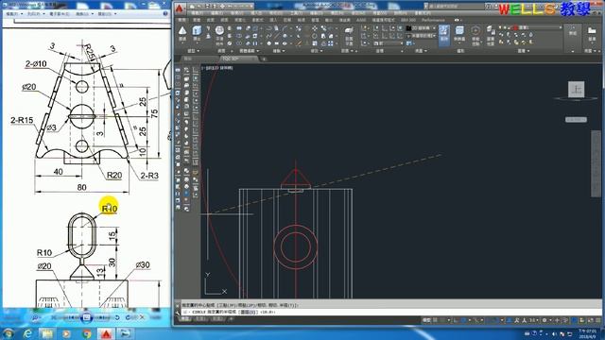
Task: Open the WCS dropdown below the ViewCube
Action: pos(576,120)
